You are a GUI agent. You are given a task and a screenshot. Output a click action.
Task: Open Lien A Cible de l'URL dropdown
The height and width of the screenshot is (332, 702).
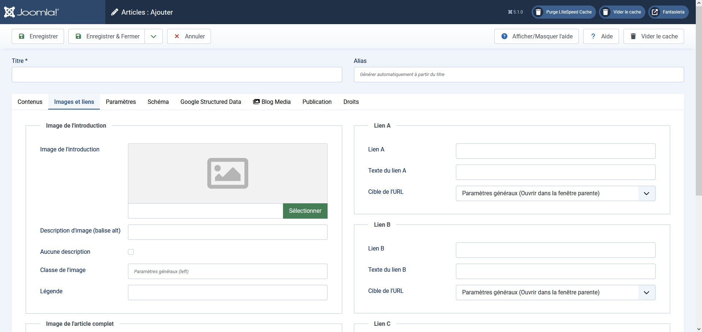[x=555, y=193]
